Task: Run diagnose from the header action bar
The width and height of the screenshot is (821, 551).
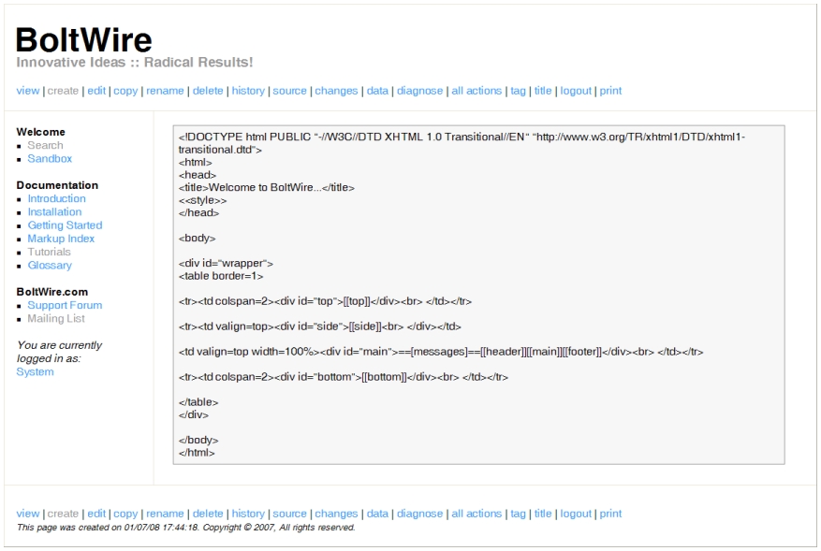Action: tap(420, 91)
